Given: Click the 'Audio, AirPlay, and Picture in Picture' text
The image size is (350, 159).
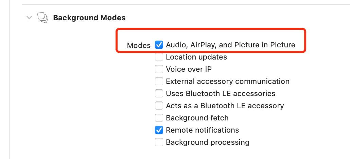Looking at the screenshot, I should point(230,45).
